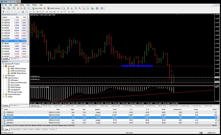Toggle the Terminal window button
This screenshot has height=135, width=221.
[x=25, y=8]
